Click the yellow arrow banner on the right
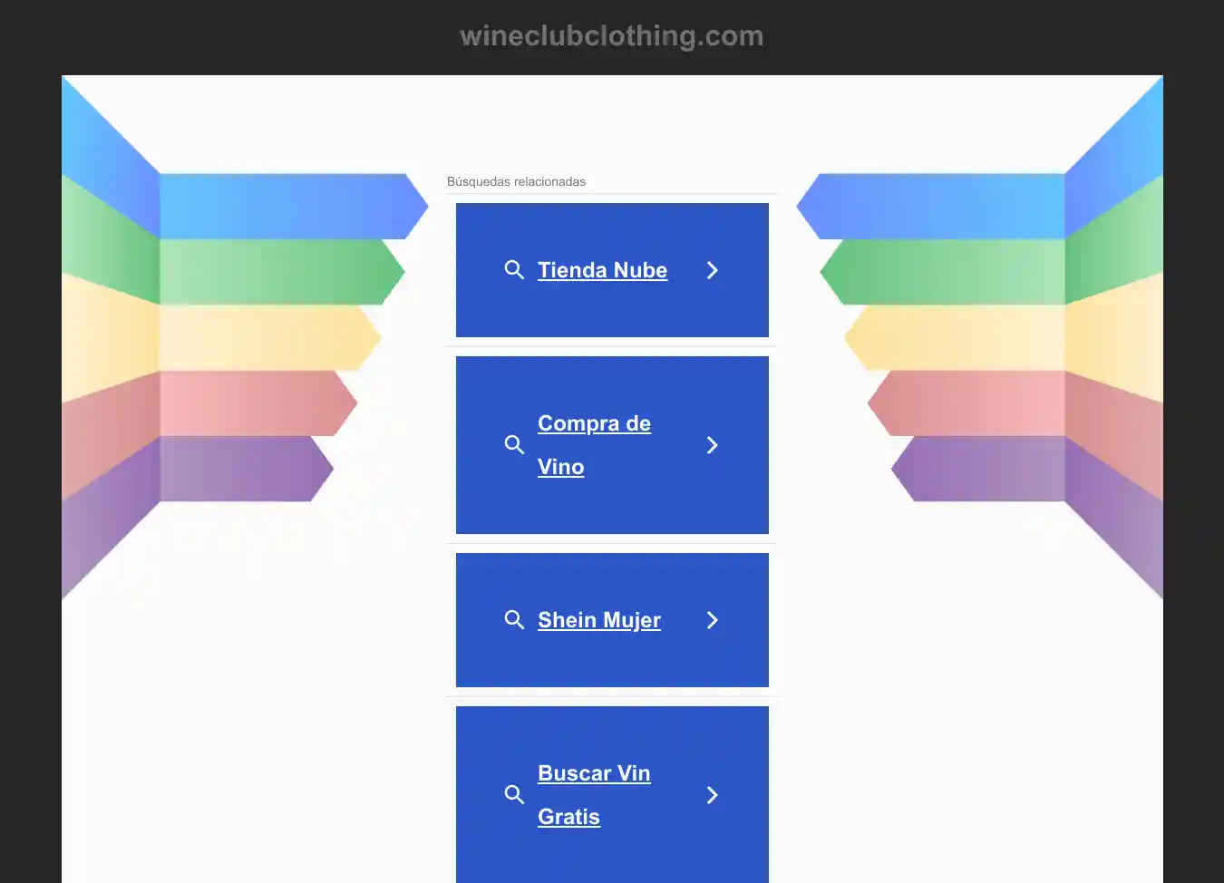The image size is (1224, 883). pos(952,337)
